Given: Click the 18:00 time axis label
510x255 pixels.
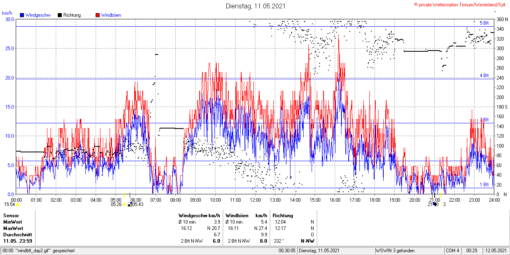Looking at the screenshot, I should (x=375, y=200).
